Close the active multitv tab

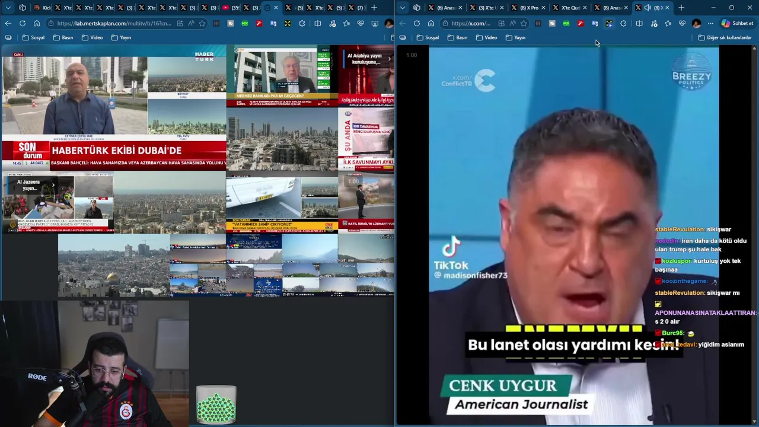pos(276,8)
